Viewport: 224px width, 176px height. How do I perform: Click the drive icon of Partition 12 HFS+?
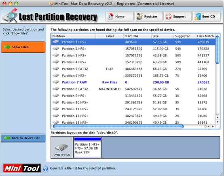point(56,116)
